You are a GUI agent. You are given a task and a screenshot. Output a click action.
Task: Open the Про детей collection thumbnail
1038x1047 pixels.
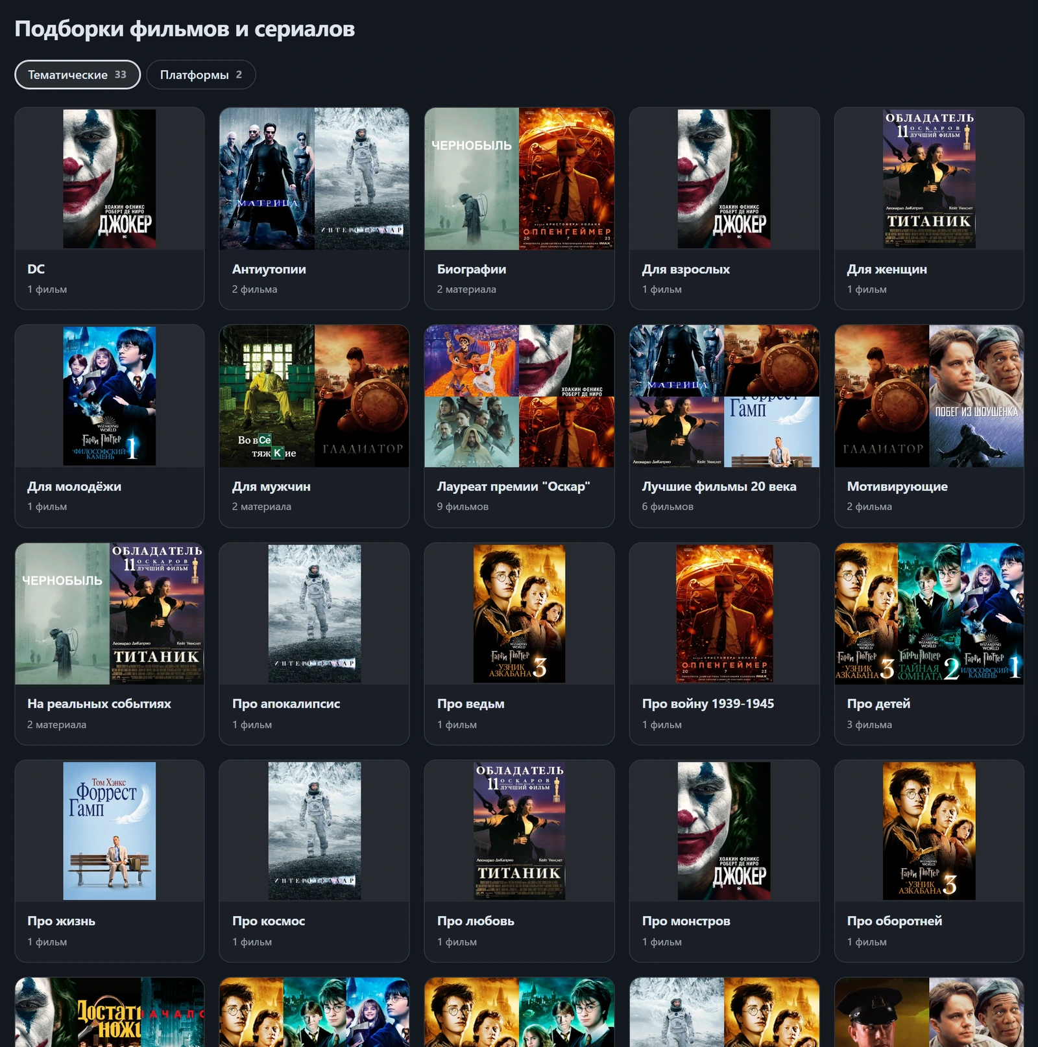pos(929,614)
